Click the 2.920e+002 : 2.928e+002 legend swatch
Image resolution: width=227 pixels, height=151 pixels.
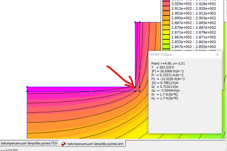pos(166,4)
